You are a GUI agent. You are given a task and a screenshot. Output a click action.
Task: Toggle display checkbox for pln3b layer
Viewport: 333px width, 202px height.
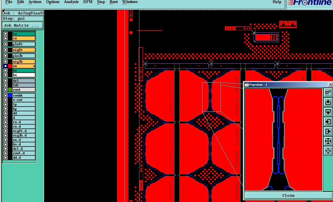click(x=6, y=56)
